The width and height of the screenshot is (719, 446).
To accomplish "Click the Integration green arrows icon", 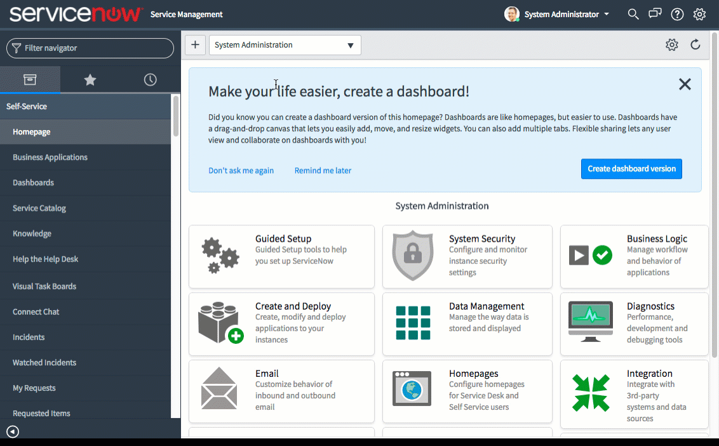I will [591, 393].
